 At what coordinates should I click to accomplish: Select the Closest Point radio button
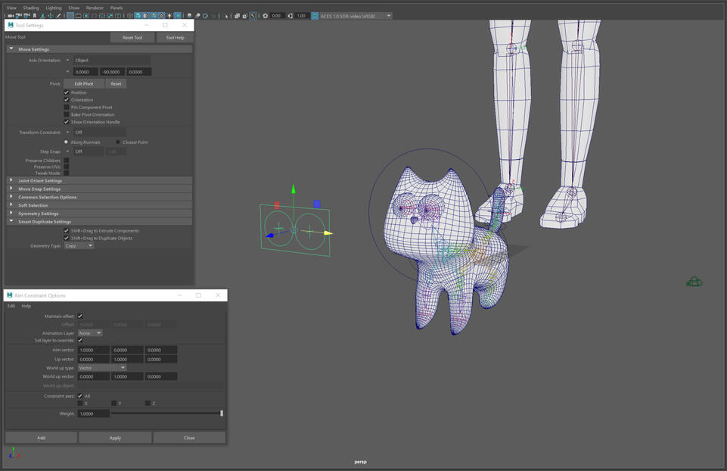118,142
